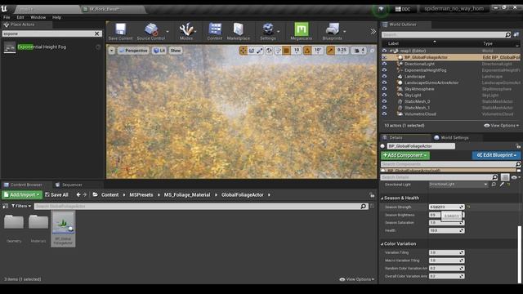Click the green Add Component button
The height and width of the screenshot is (294, 523).
coord(405,155)
